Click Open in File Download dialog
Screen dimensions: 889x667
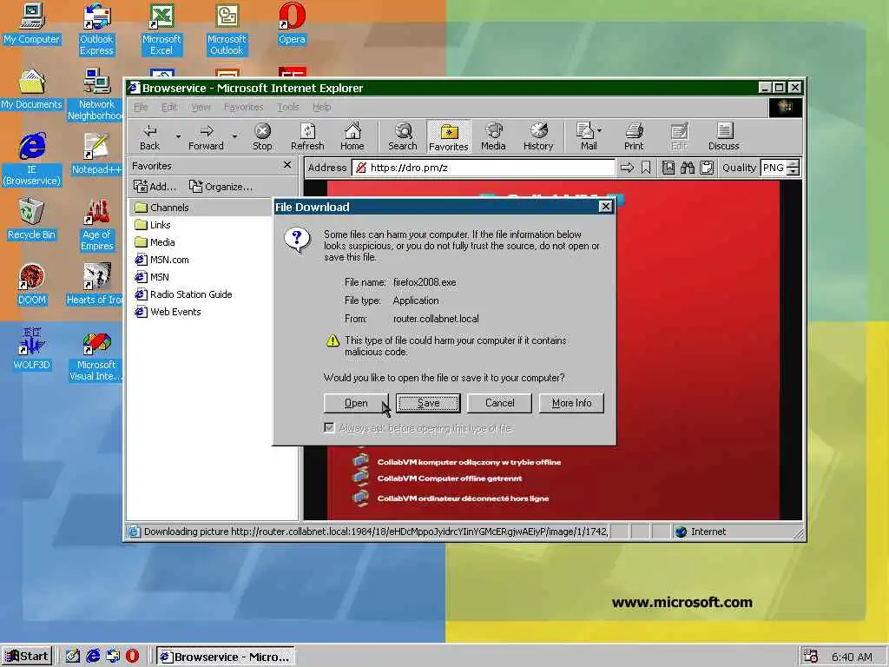point(356,403)
